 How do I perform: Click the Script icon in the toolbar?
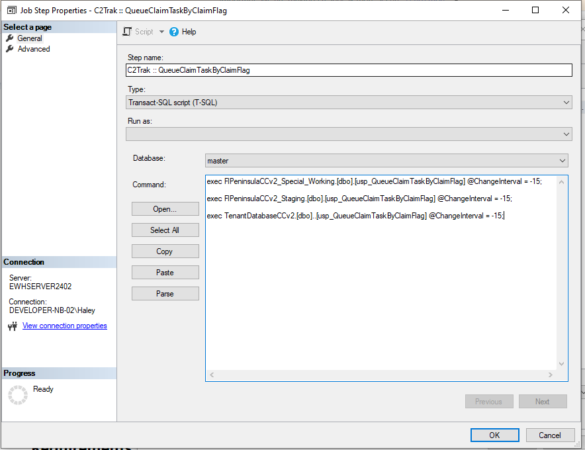126,31
